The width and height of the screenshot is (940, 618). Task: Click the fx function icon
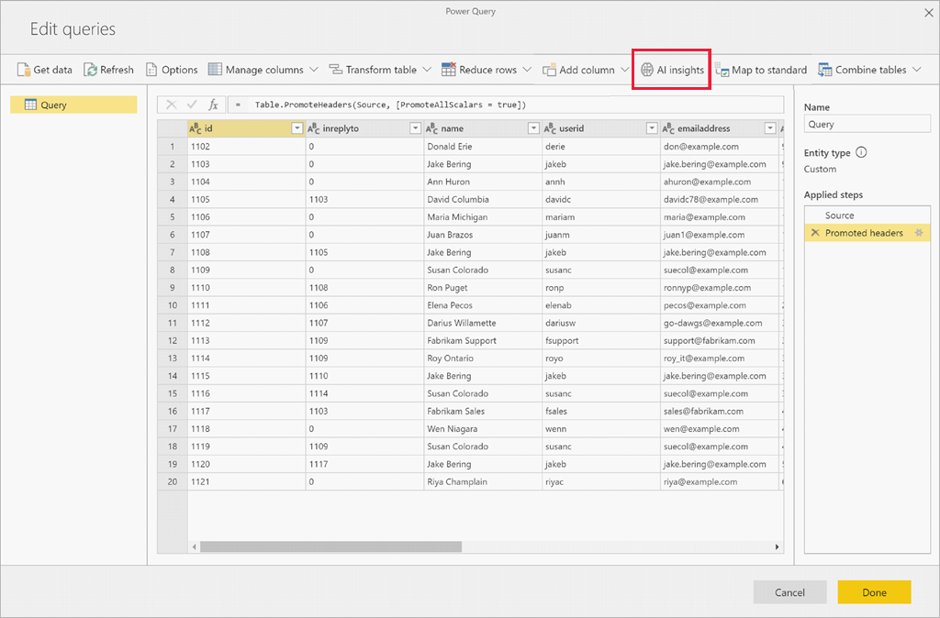(213, 105)
